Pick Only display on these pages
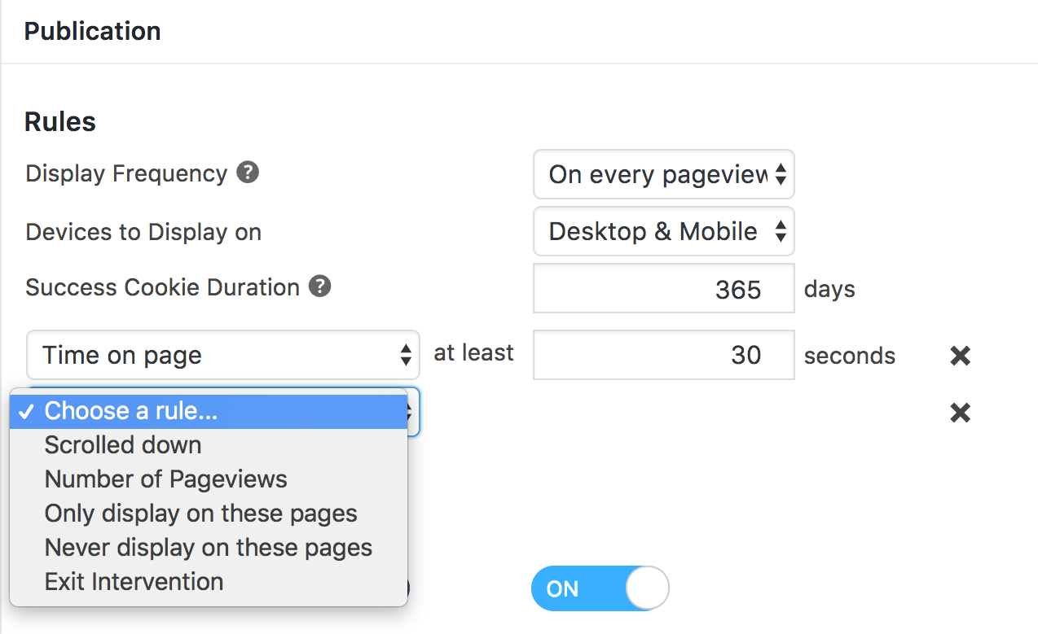Screen dimensions: 1038x634 [201, 514]
